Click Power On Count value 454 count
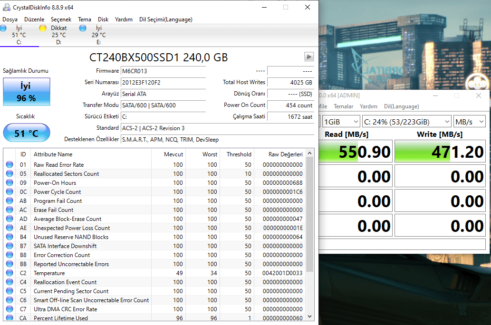The image size is (491, 325). pyautogui.click(x=290, y=105)
